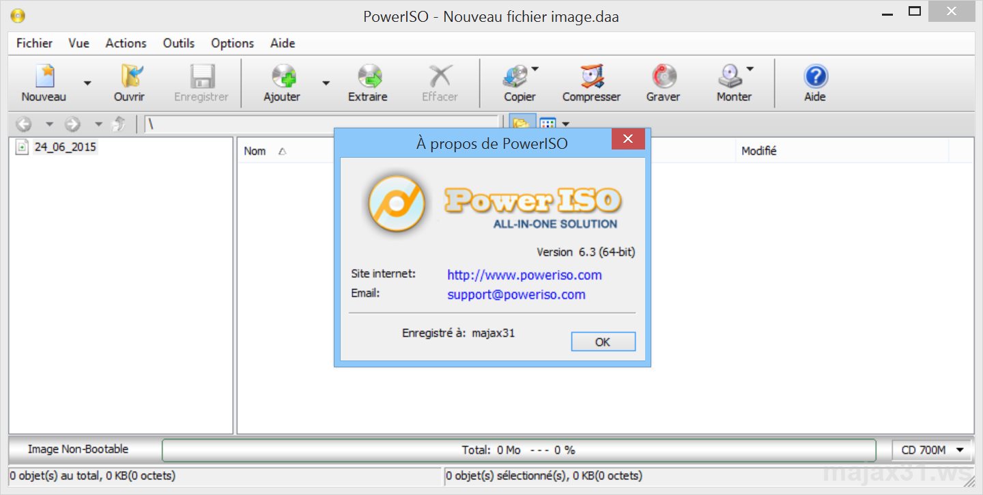Open the Actions menu

click(x=126, y=43)
